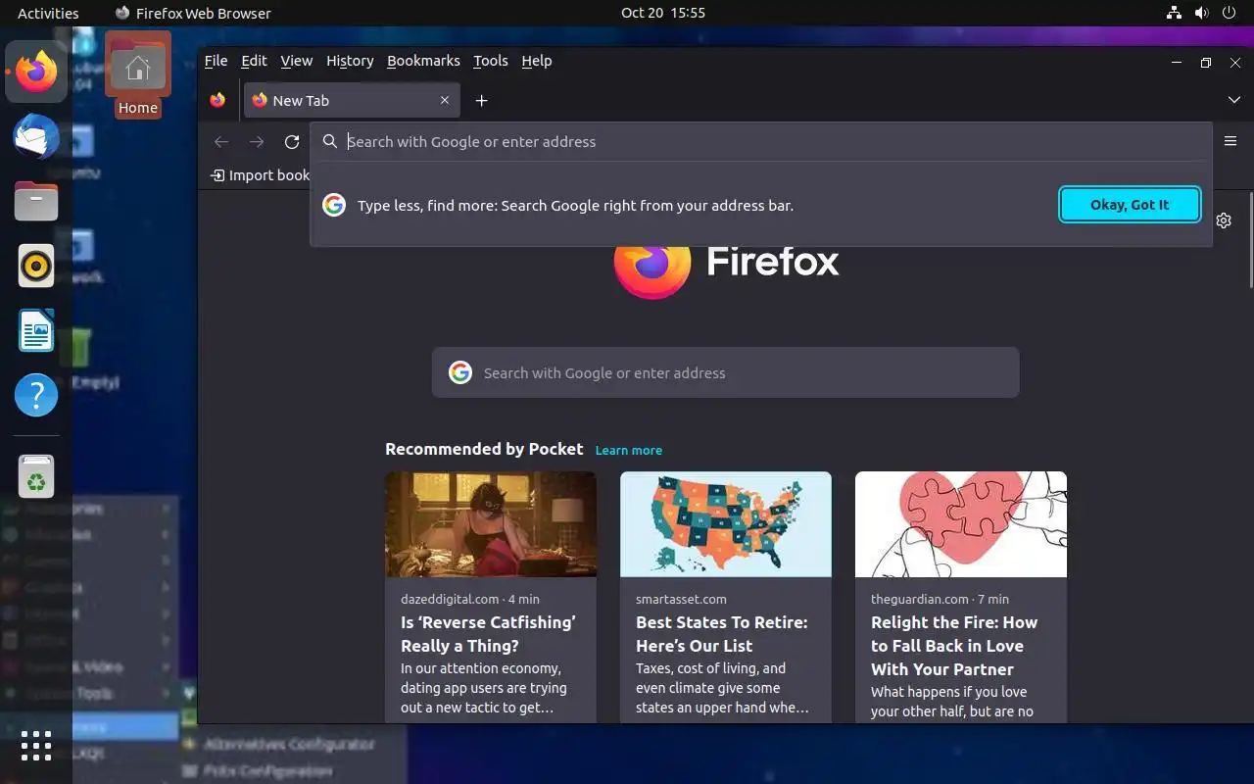This screenshot has height=784, width=1254.
Task: Open the Files manager dock icon
Action: [36, 201]
